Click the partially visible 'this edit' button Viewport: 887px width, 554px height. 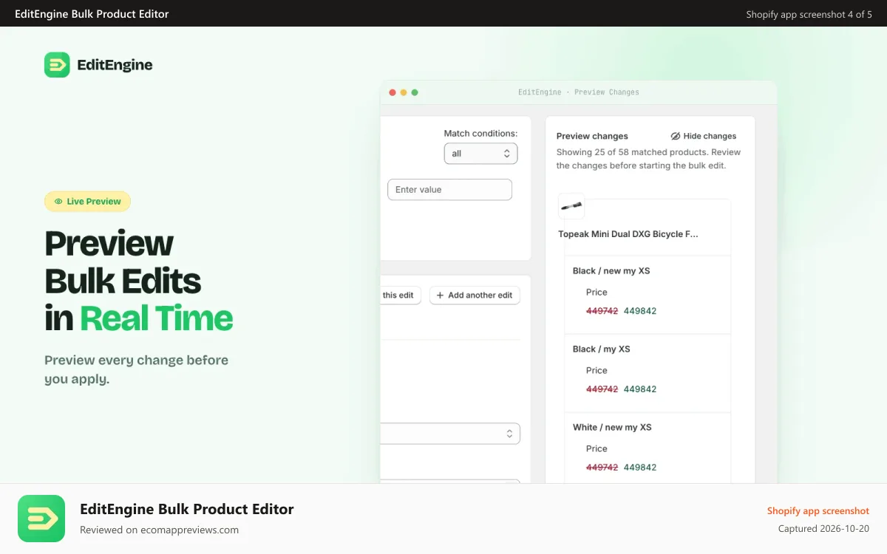[x=401, y=295]
